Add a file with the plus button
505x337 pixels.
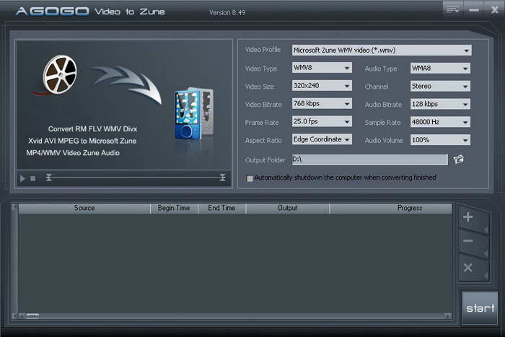point(468,217)
